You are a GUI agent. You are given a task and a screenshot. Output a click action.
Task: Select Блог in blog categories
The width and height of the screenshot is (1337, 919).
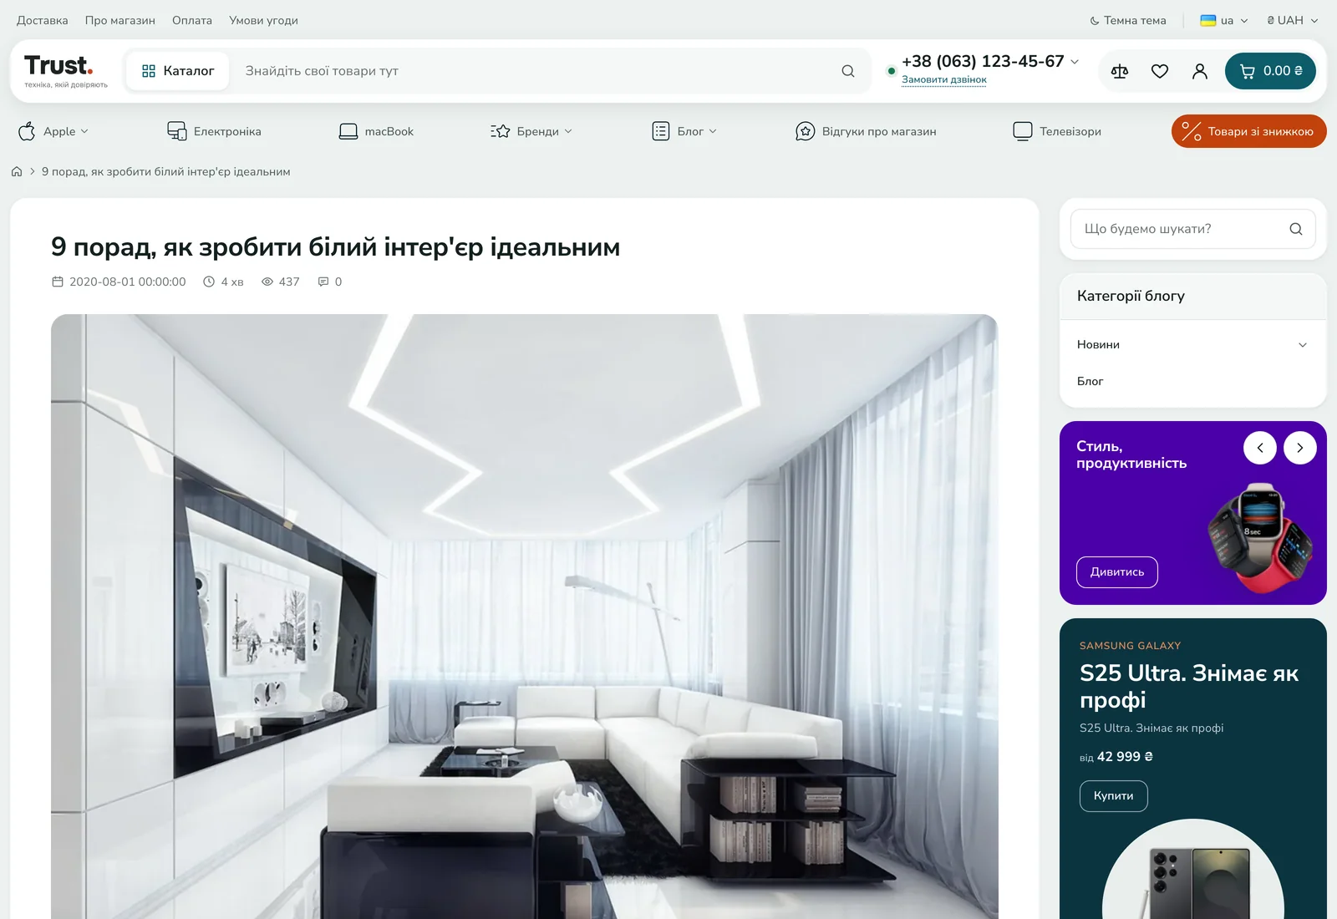tap(1090, 381)
